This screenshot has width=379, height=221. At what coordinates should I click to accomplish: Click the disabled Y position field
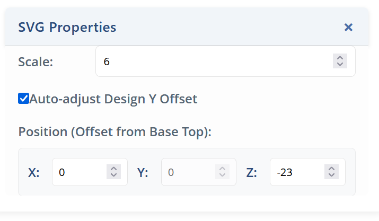190,172
